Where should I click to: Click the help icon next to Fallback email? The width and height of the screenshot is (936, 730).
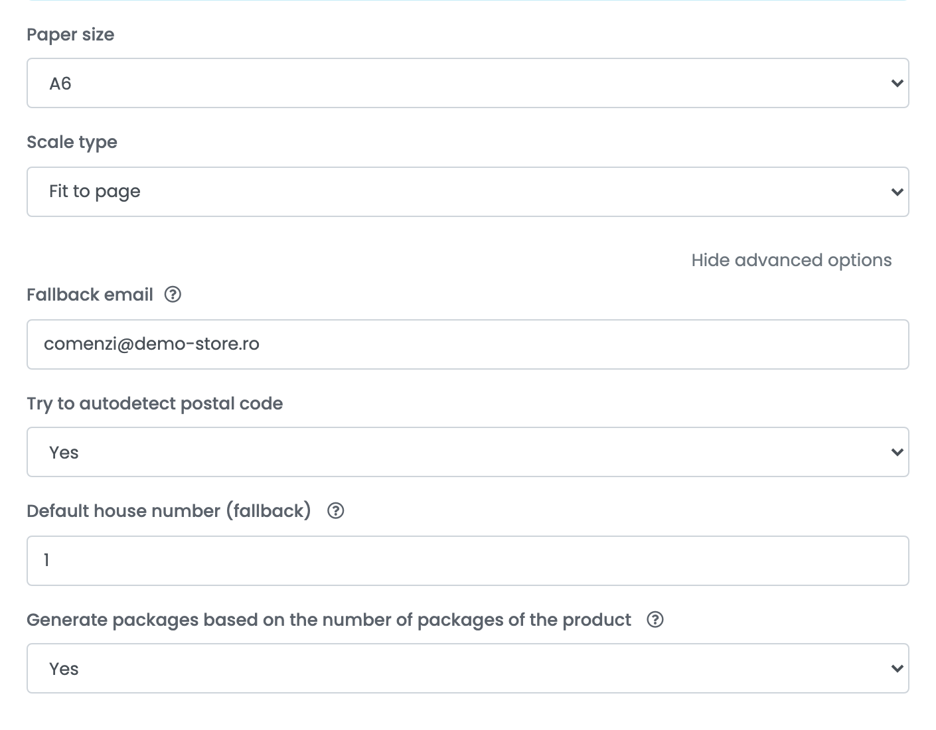click(x=173, y=295)
